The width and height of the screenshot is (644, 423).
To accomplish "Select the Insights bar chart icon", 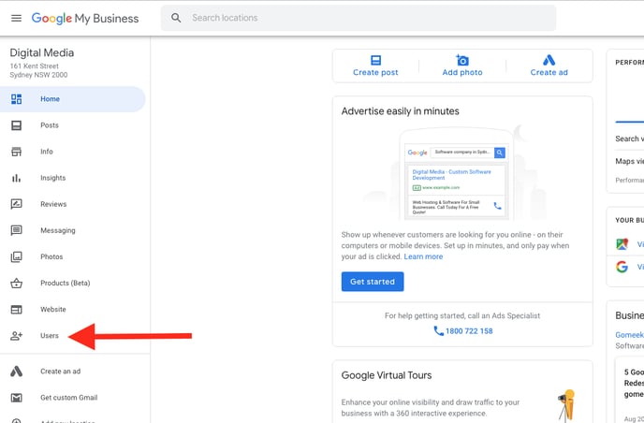I will (x=16, y=178).
